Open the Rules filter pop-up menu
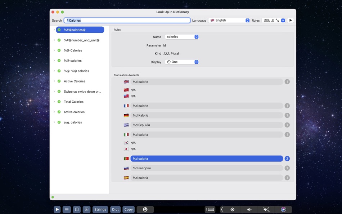This screenshot has height=214, width=342. coord(283,20)
